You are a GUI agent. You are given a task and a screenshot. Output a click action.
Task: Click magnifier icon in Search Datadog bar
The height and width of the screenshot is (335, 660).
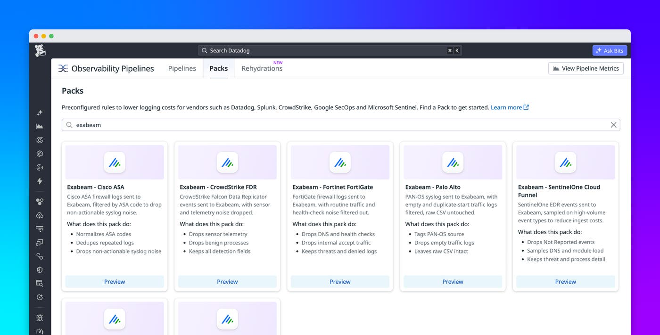tap(204, 50)
